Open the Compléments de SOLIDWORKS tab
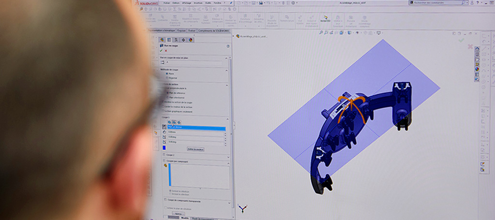 [x=213, y=30]
